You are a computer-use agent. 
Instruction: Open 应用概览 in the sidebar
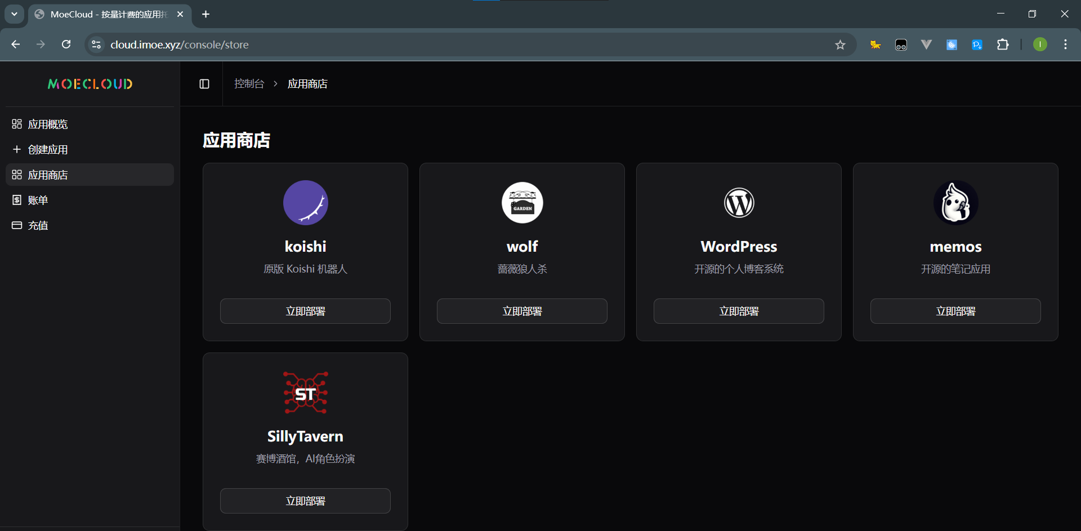[x=90, y=124]
